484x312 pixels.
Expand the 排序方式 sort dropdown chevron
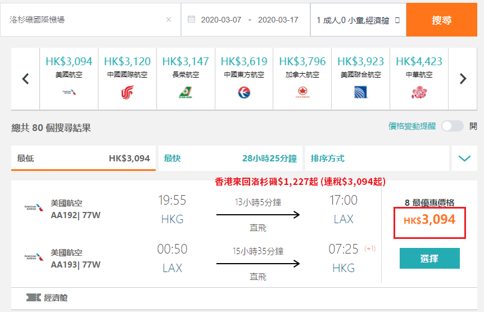pos(464,159)
